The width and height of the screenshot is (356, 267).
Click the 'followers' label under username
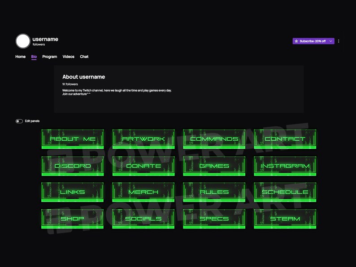39,44
